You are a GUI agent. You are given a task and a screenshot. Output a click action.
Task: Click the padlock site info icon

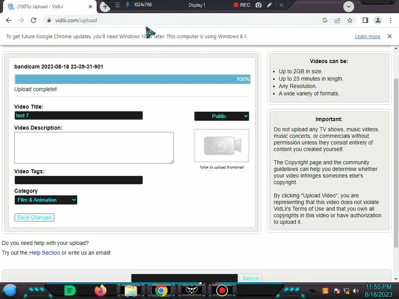(x=49, y=20)
